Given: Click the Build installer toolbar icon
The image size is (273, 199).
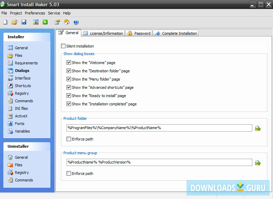Looking at the screenshot, I should pyautogui.click(x=36, y=22).
